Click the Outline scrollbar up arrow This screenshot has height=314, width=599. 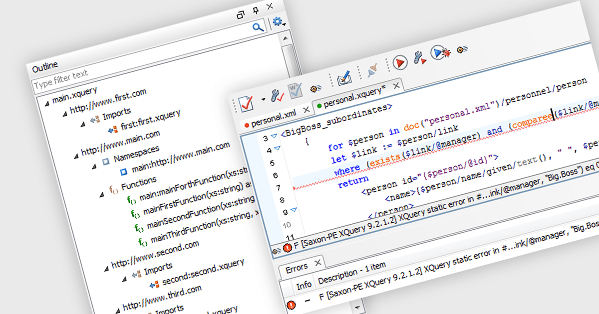tap(286, 38)
